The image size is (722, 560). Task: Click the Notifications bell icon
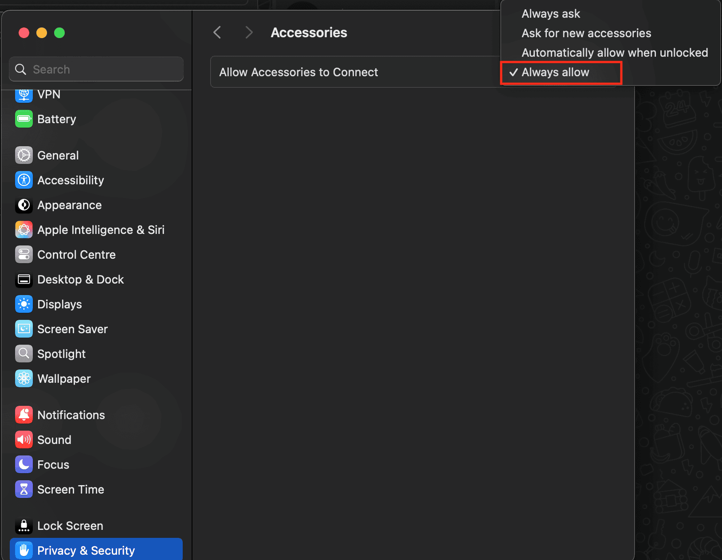(24, 415)
